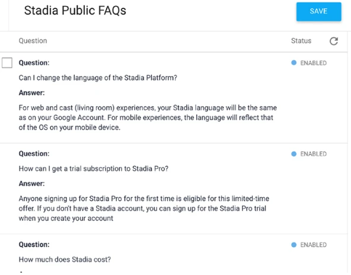Click the Status column header

pyautogui.click(x=301, y=41)
